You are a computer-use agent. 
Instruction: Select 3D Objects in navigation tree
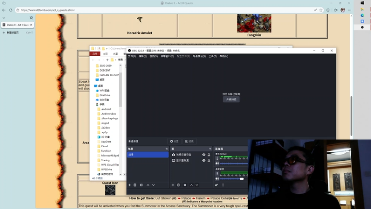click(103, 137)
